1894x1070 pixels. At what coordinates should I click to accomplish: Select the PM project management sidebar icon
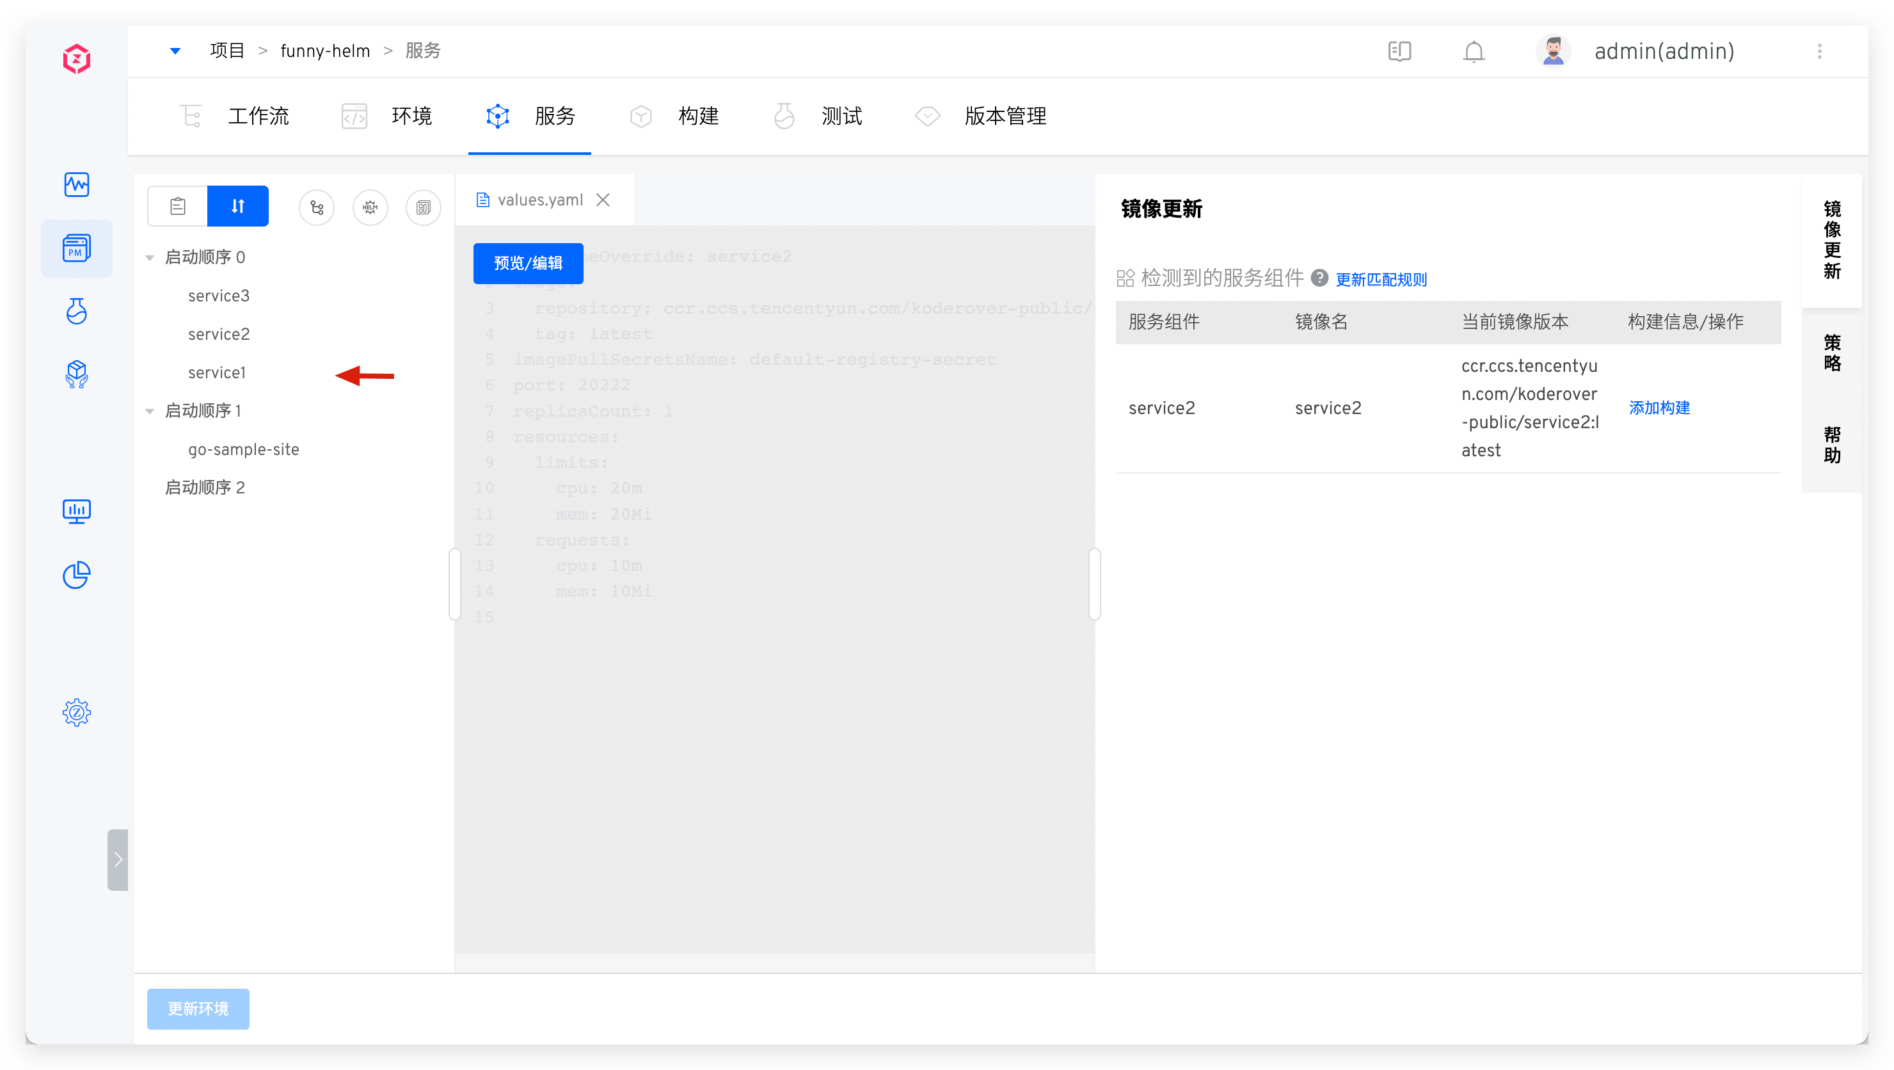(x=77, y=248)
